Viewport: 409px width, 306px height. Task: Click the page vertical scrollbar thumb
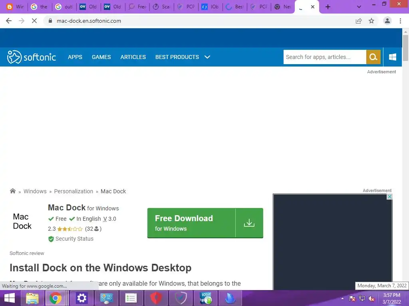[x=405, y=48]
